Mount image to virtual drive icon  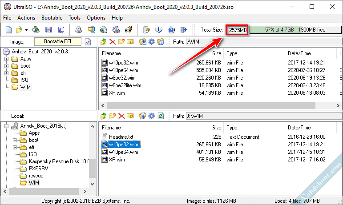116,30
